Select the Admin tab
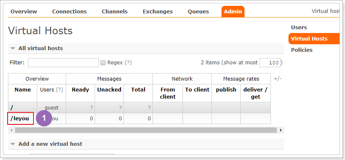This screenshot has width=345, height=160. tap(233, 12)
